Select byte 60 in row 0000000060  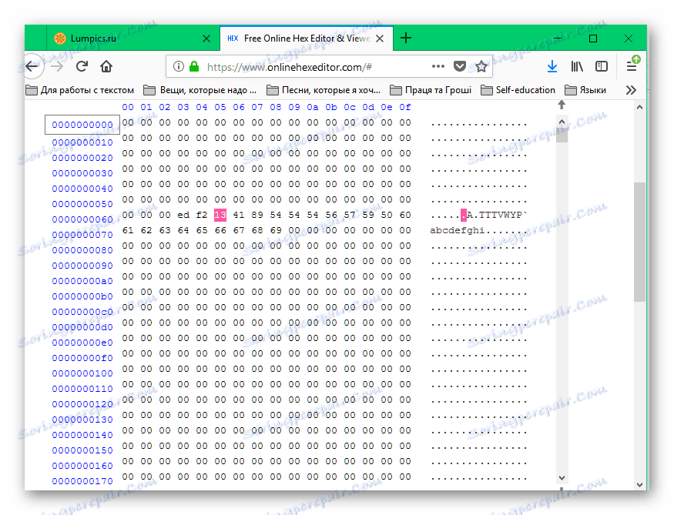[405, 215]
